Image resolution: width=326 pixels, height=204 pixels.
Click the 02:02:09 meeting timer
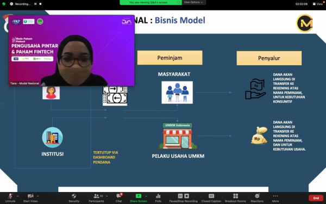point(302,4)
